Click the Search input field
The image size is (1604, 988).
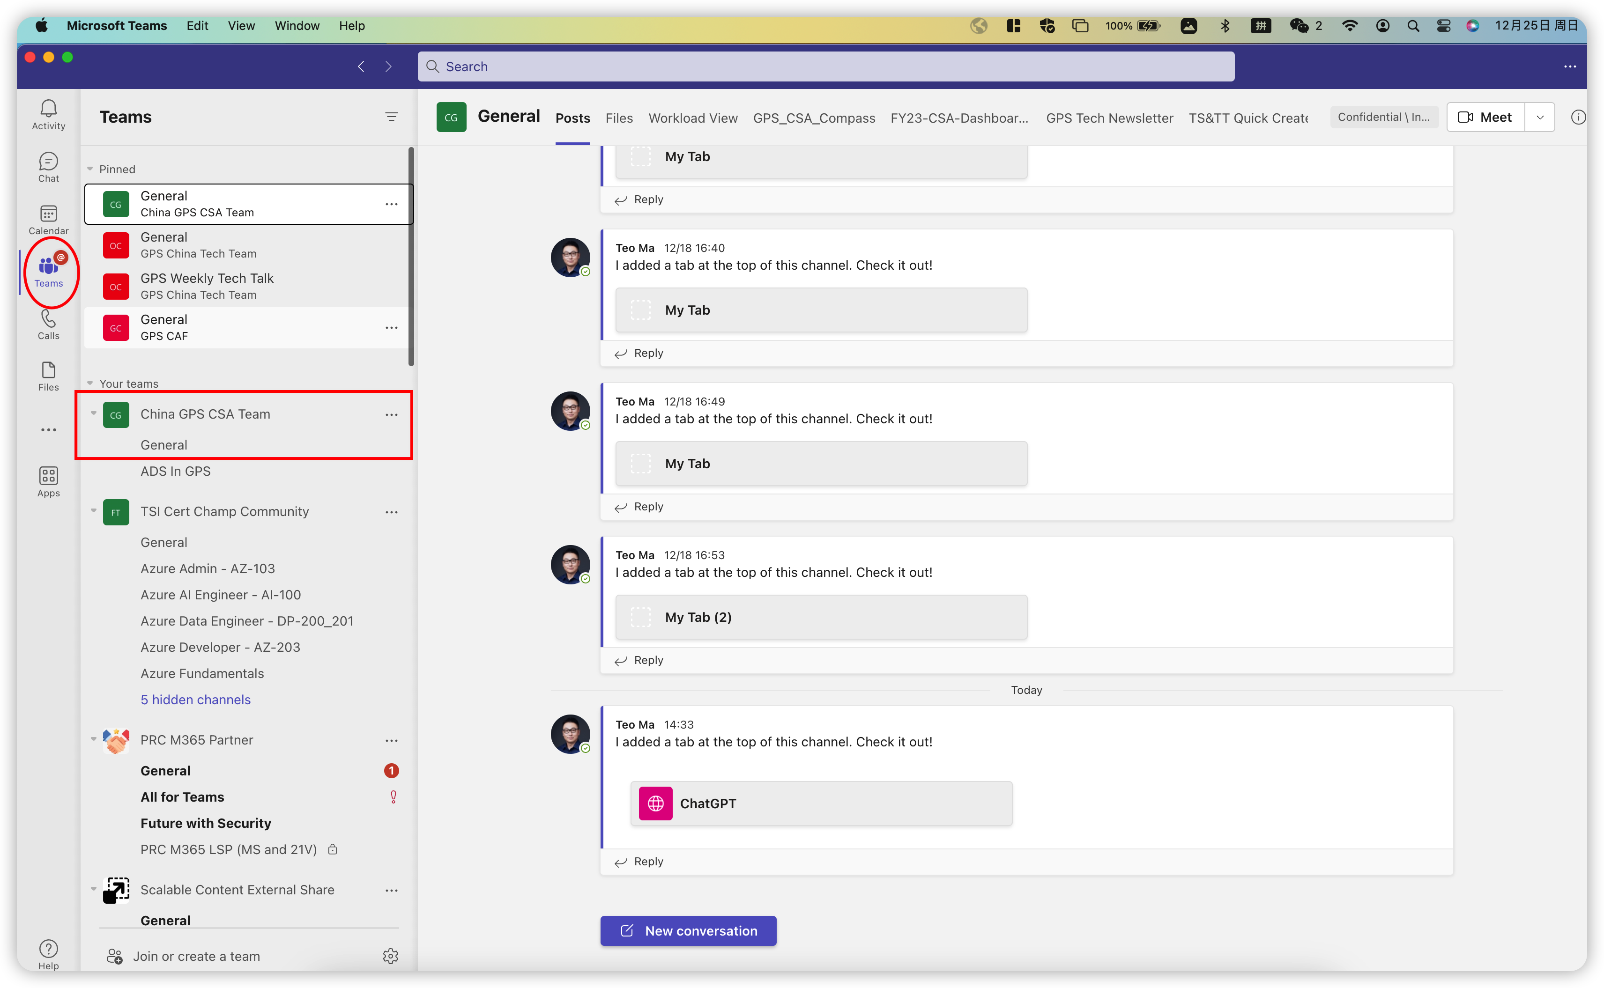[825, 66]
